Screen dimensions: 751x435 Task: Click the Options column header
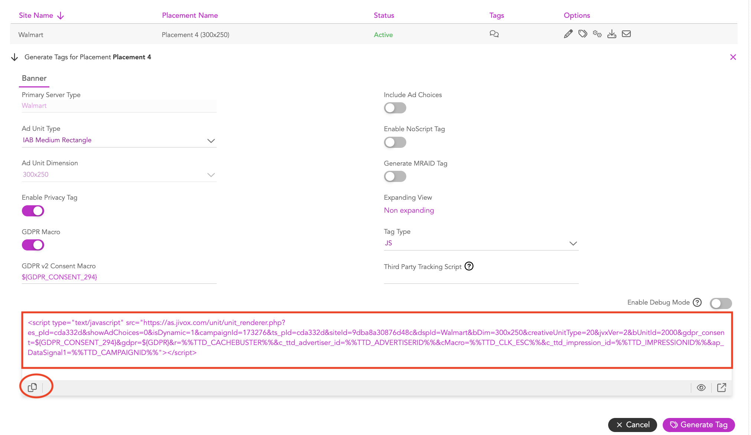pyautogui.click(x=577, y=16)
